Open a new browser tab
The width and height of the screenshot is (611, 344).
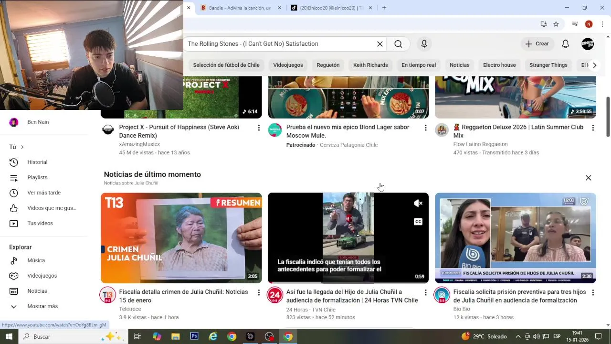(384, 8)
